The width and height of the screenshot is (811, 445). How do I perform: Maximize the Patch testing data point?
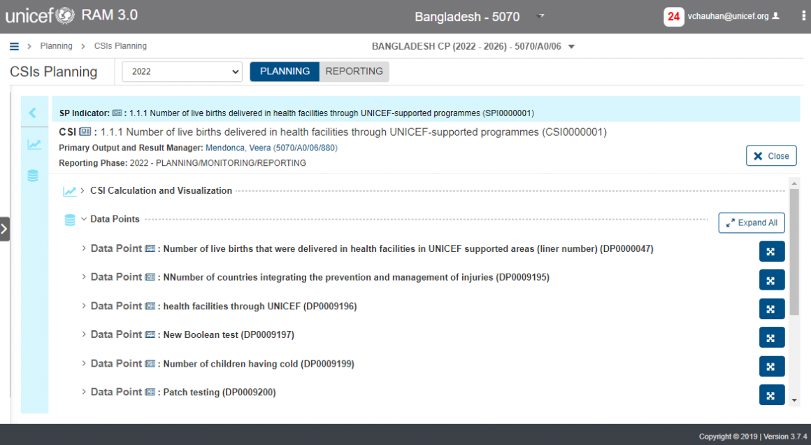pos(771,395)
